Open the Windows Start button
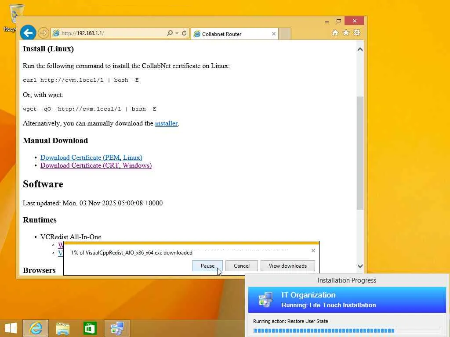Image resolution: width=450 pixels, height=337 pixels. coord(11,328)
